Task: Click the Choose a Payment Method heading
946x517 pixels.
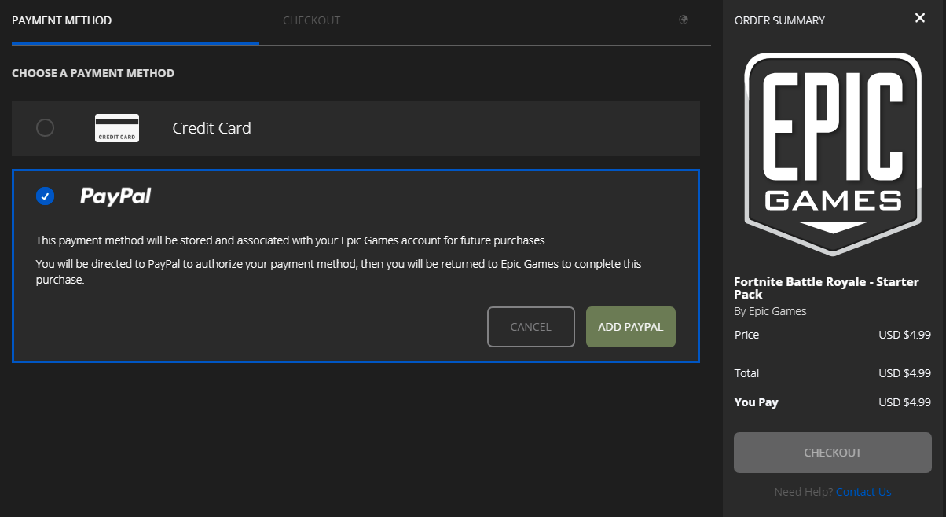Action: point(93,73)
